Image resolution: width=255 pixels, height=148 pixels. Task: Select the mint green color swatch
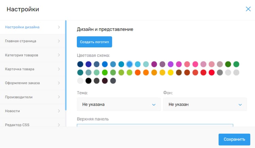pos(97,72)
